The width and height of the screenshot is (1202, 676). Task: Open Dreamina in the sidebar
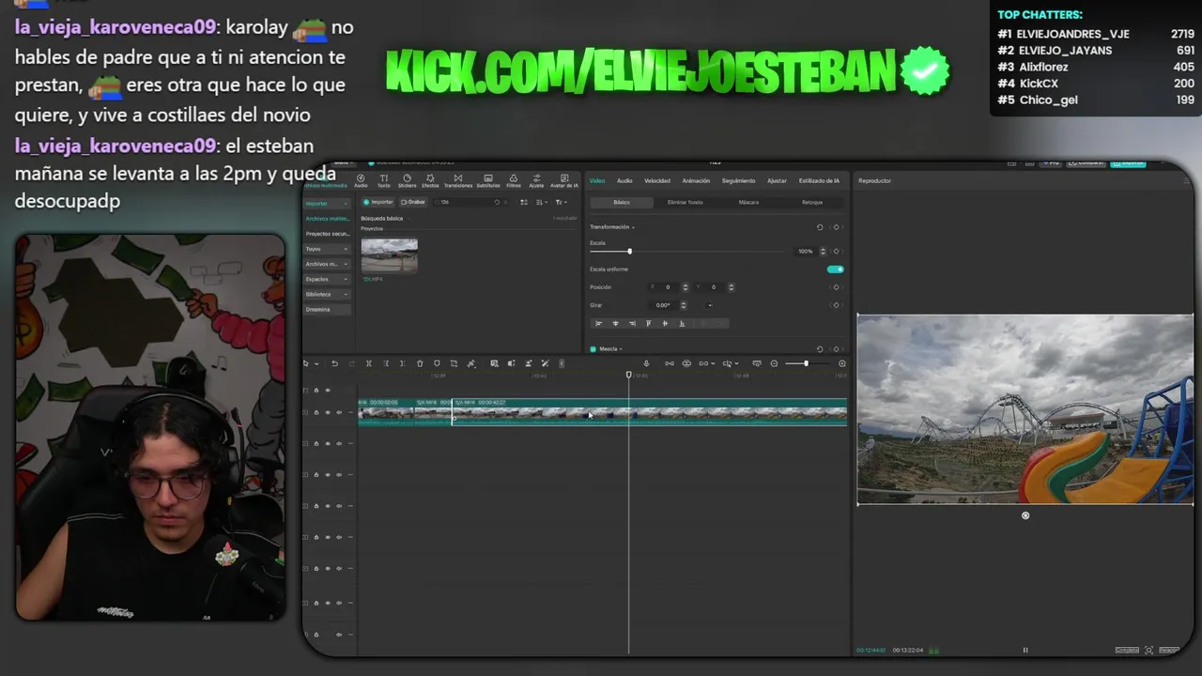(327, 309)
